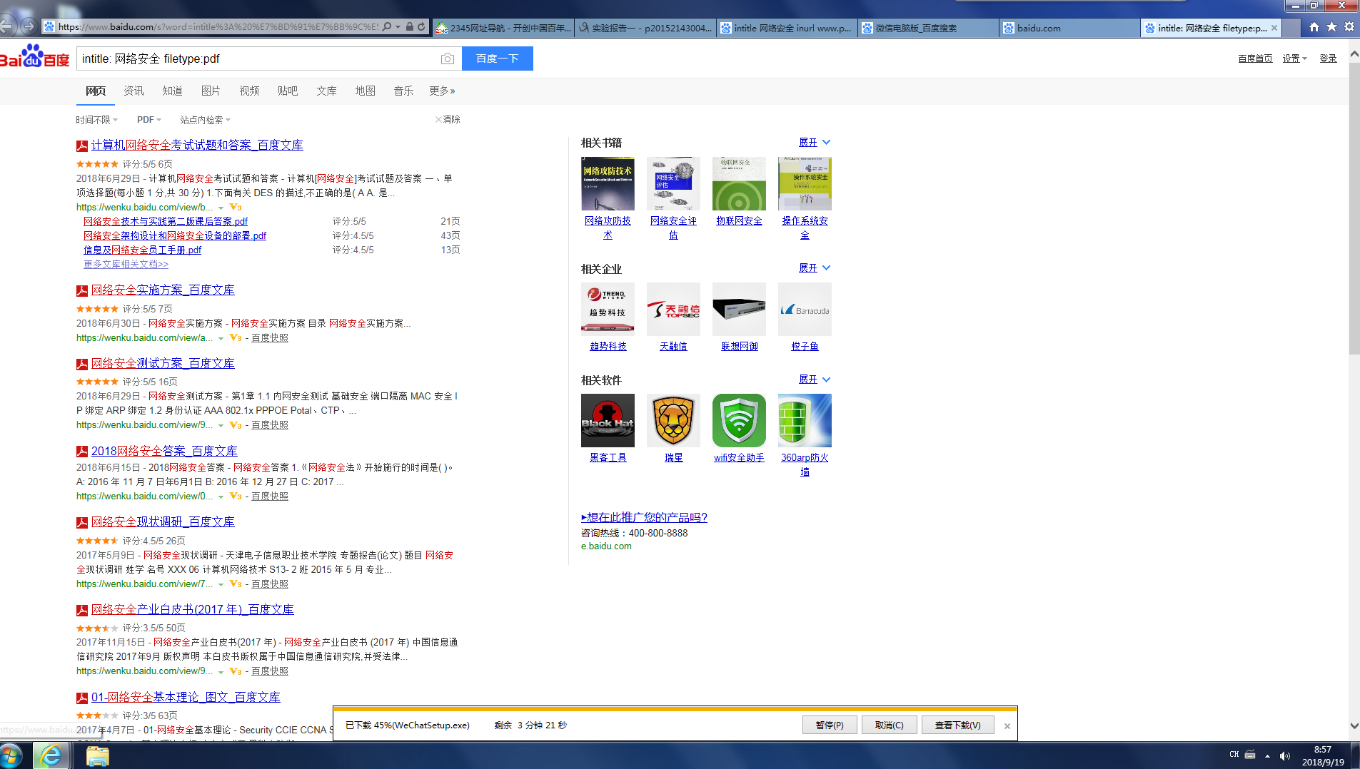Image resolution: width=1360 pixels, height=769 pixels.
Task: Click the Baidu logo
Action: coord(34,57)
